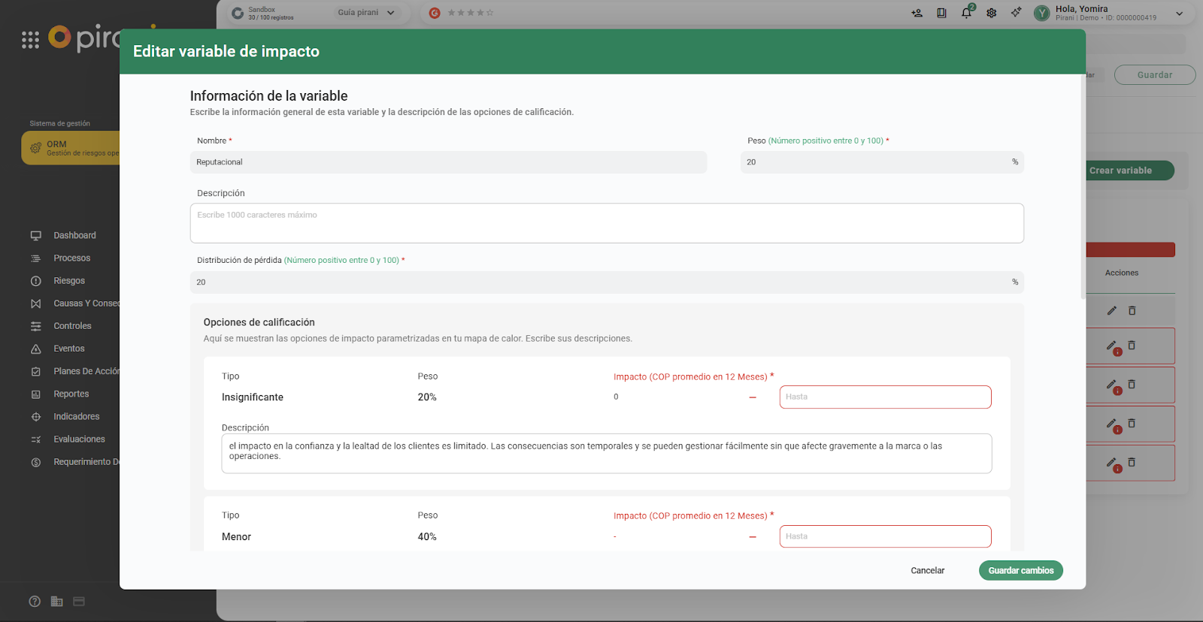Image resolution: width=1203 pixels, height=622 pixels.
Task: Open the notifications bell icon
Action: pos(966,13)
